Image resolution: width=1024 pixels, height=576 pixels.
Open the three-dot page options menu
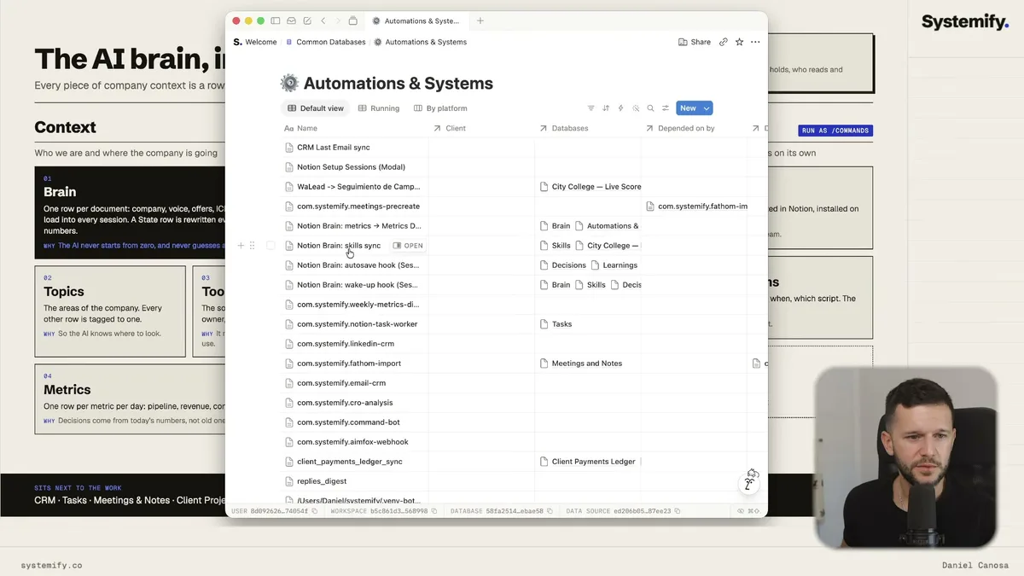pyautogui.click(x=755, y=42)
